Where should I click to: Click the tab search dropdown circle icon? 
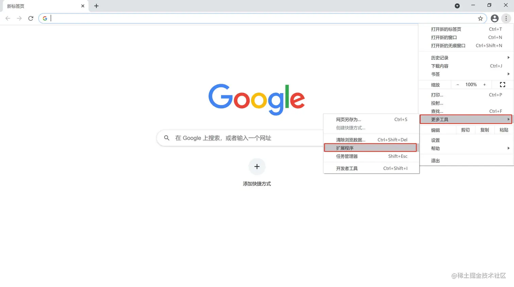click(x=457, y=6)
